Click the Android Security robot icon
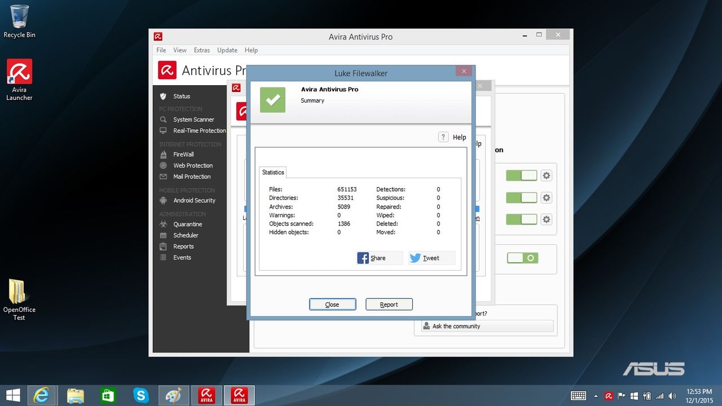Screen dimensions: 722x406 coord(163,200)
